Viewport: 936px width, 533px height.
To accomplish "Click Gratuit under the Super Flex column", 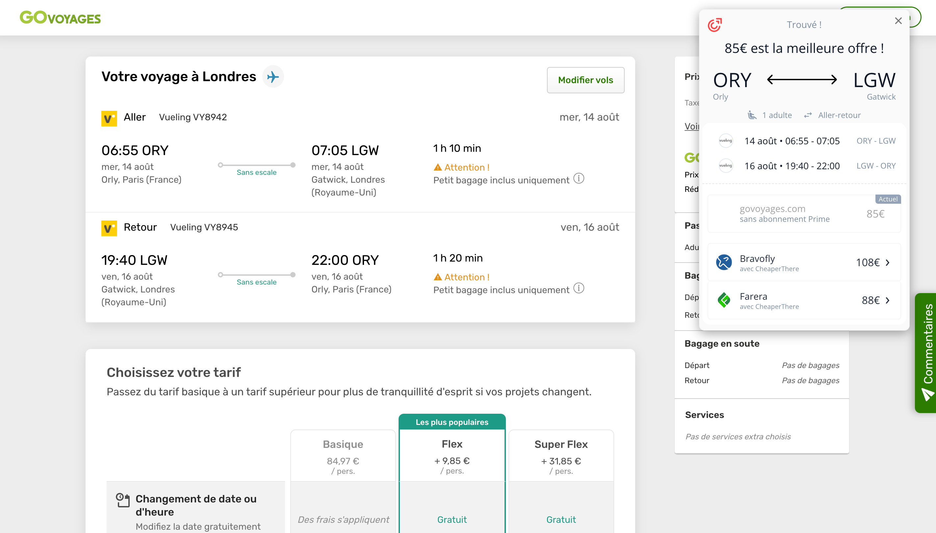I will 561,520.
